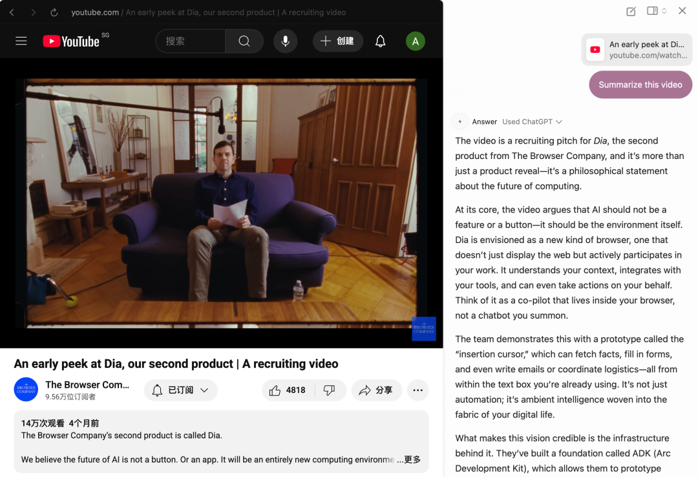Image resolution: width=698 pixels, height=477 pixels.
Task: Click the YouTube logo
Action: (71, 41)
